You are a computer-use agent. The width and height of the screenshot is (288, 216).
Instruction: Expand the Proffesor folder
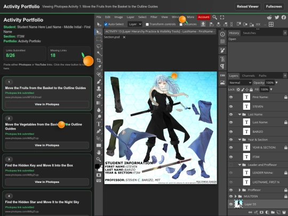(x=239, y=190)
